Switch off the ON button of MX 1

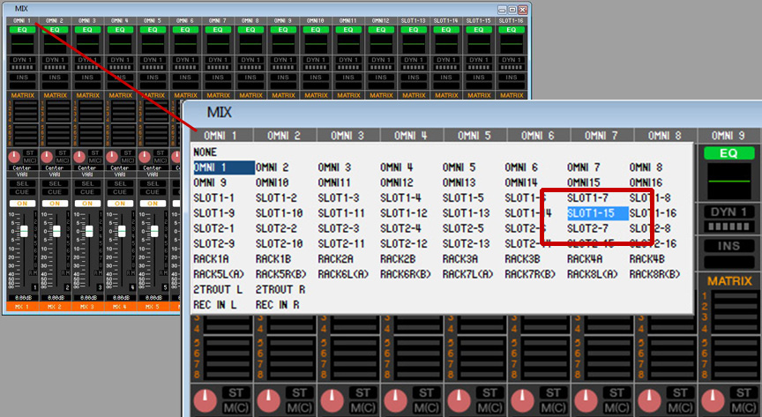[x=22, y=203]
